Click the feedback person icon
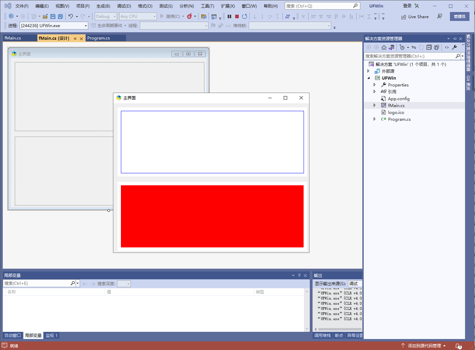 [440, 16]
